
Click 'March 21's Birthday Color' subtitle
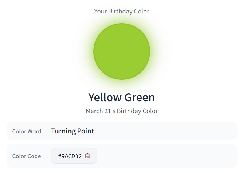click(x=122, y=111)
